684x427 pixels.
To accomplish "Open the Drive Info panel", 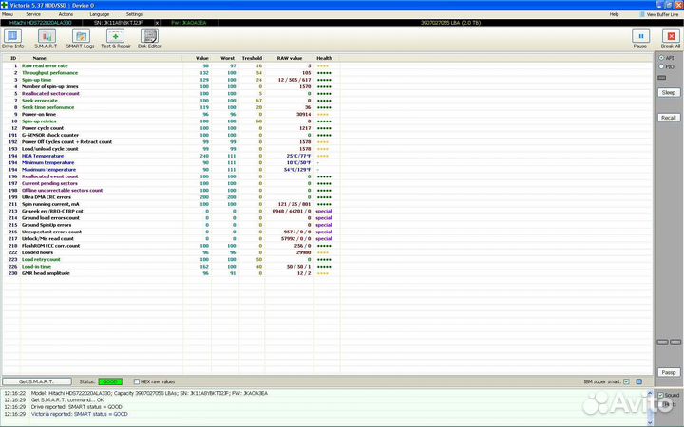I will click(x=13, y=38).
